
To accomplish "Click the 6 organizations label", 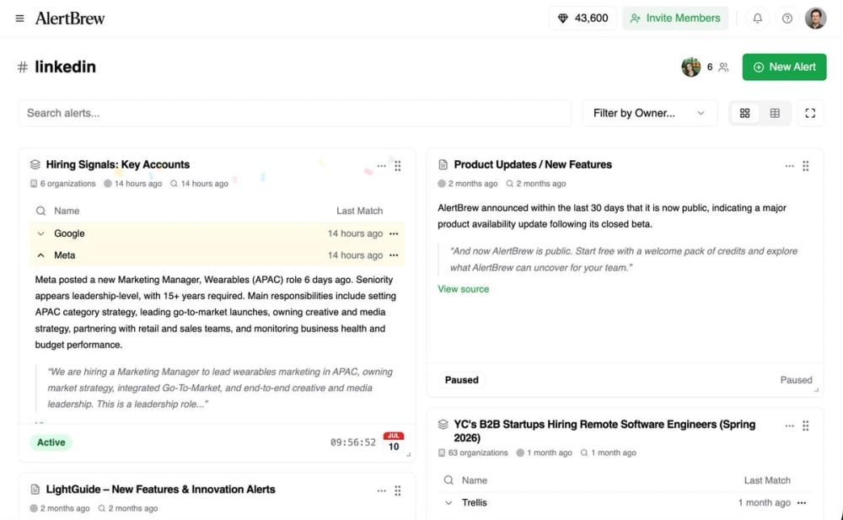I will point(63,184).
